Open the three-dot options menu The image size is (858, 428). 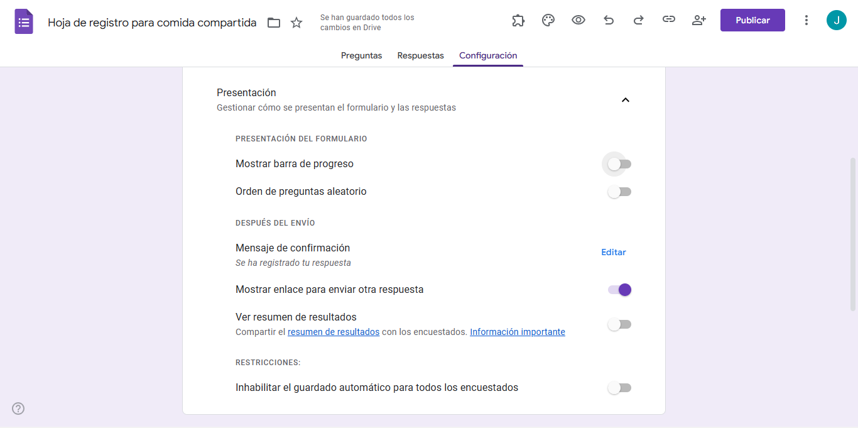click(x=806, y=20)
